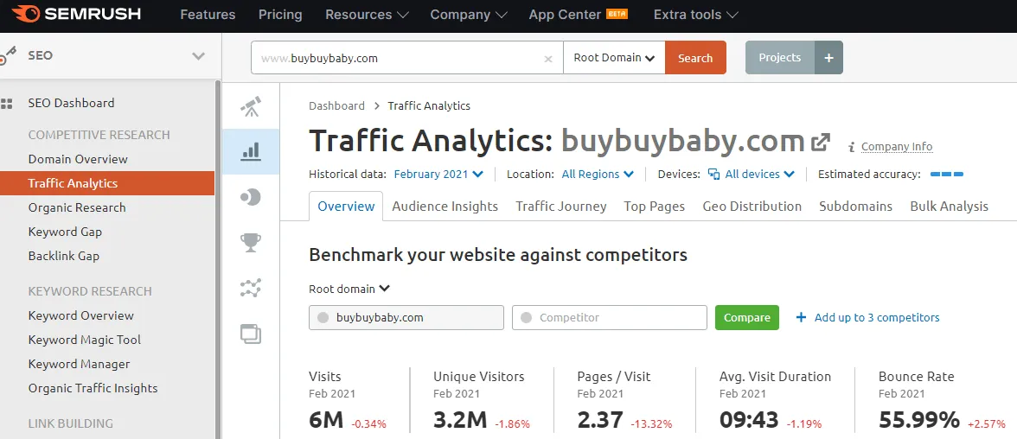The image size is (1017, 439).
Task: Open the connected-nodes graph icon
Action: coord(251,288)
